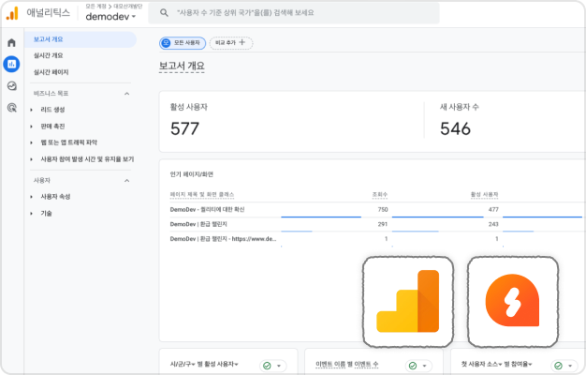Screen dimensions: 586x375
Task: Open the Explore icon in left rail
Action: click(x=11, y=86)
